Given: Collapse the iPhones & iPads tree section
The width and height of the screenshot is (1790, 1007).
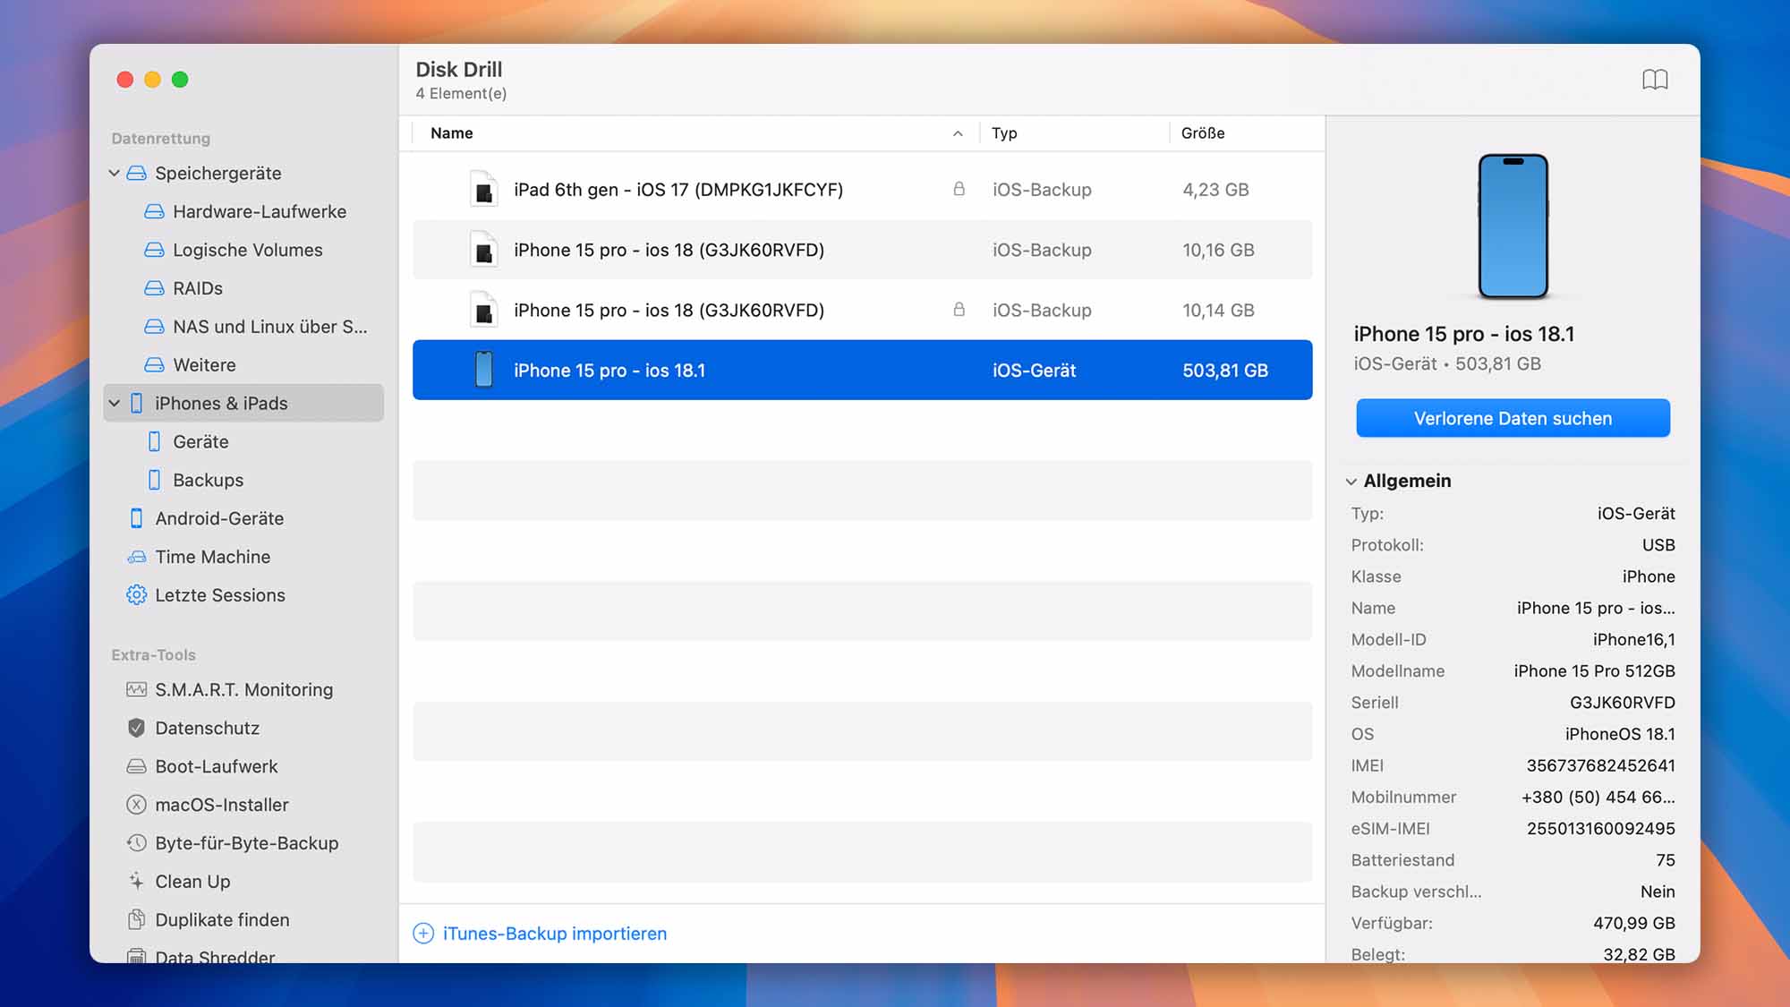Looking at the screenshot, I should tap(115, 403).
